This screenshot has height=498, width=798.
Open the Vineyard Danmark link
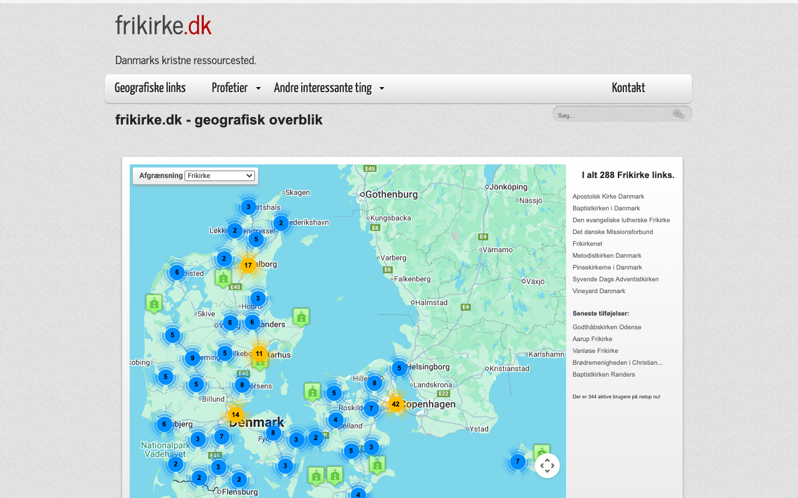(598, 291)
